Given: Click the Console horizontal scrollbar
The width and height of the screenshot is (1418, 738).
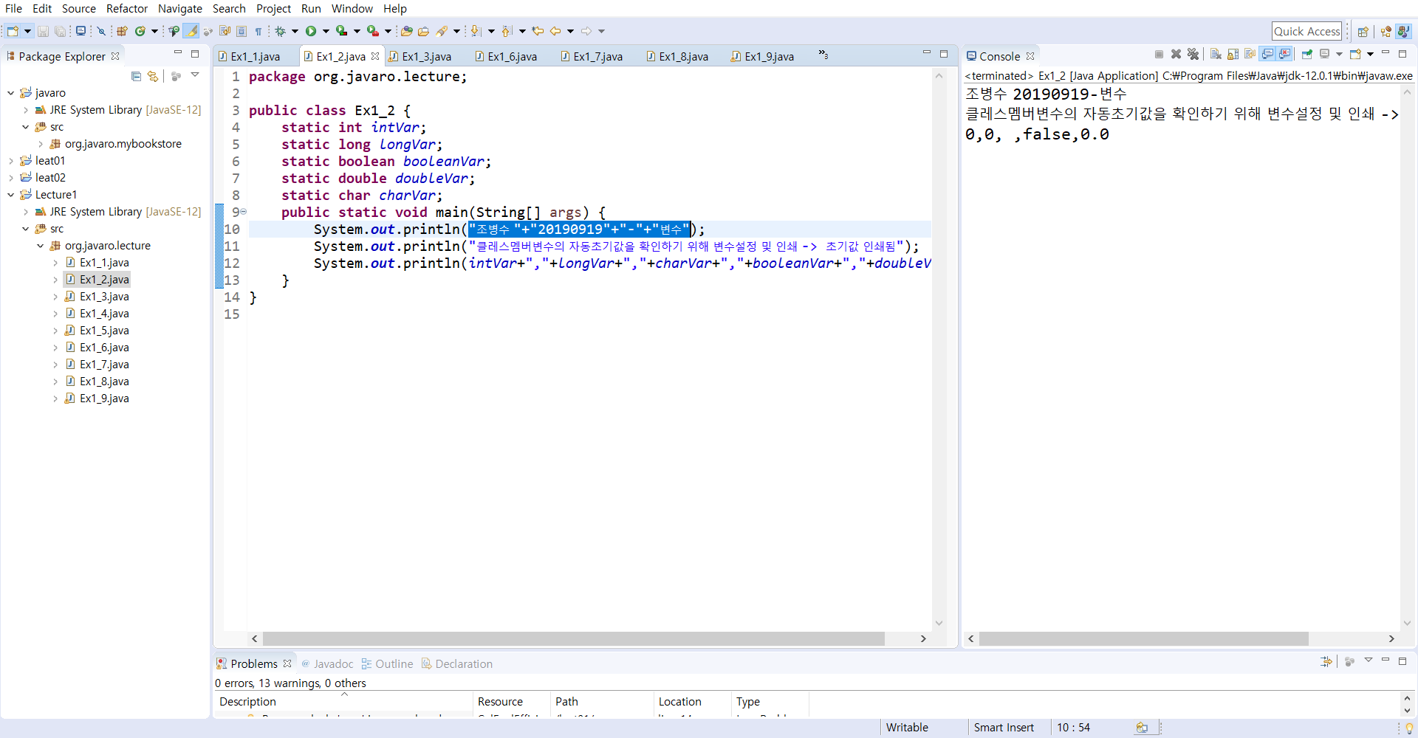Looking at the screenshot, I should click(x=1143, y=639).
